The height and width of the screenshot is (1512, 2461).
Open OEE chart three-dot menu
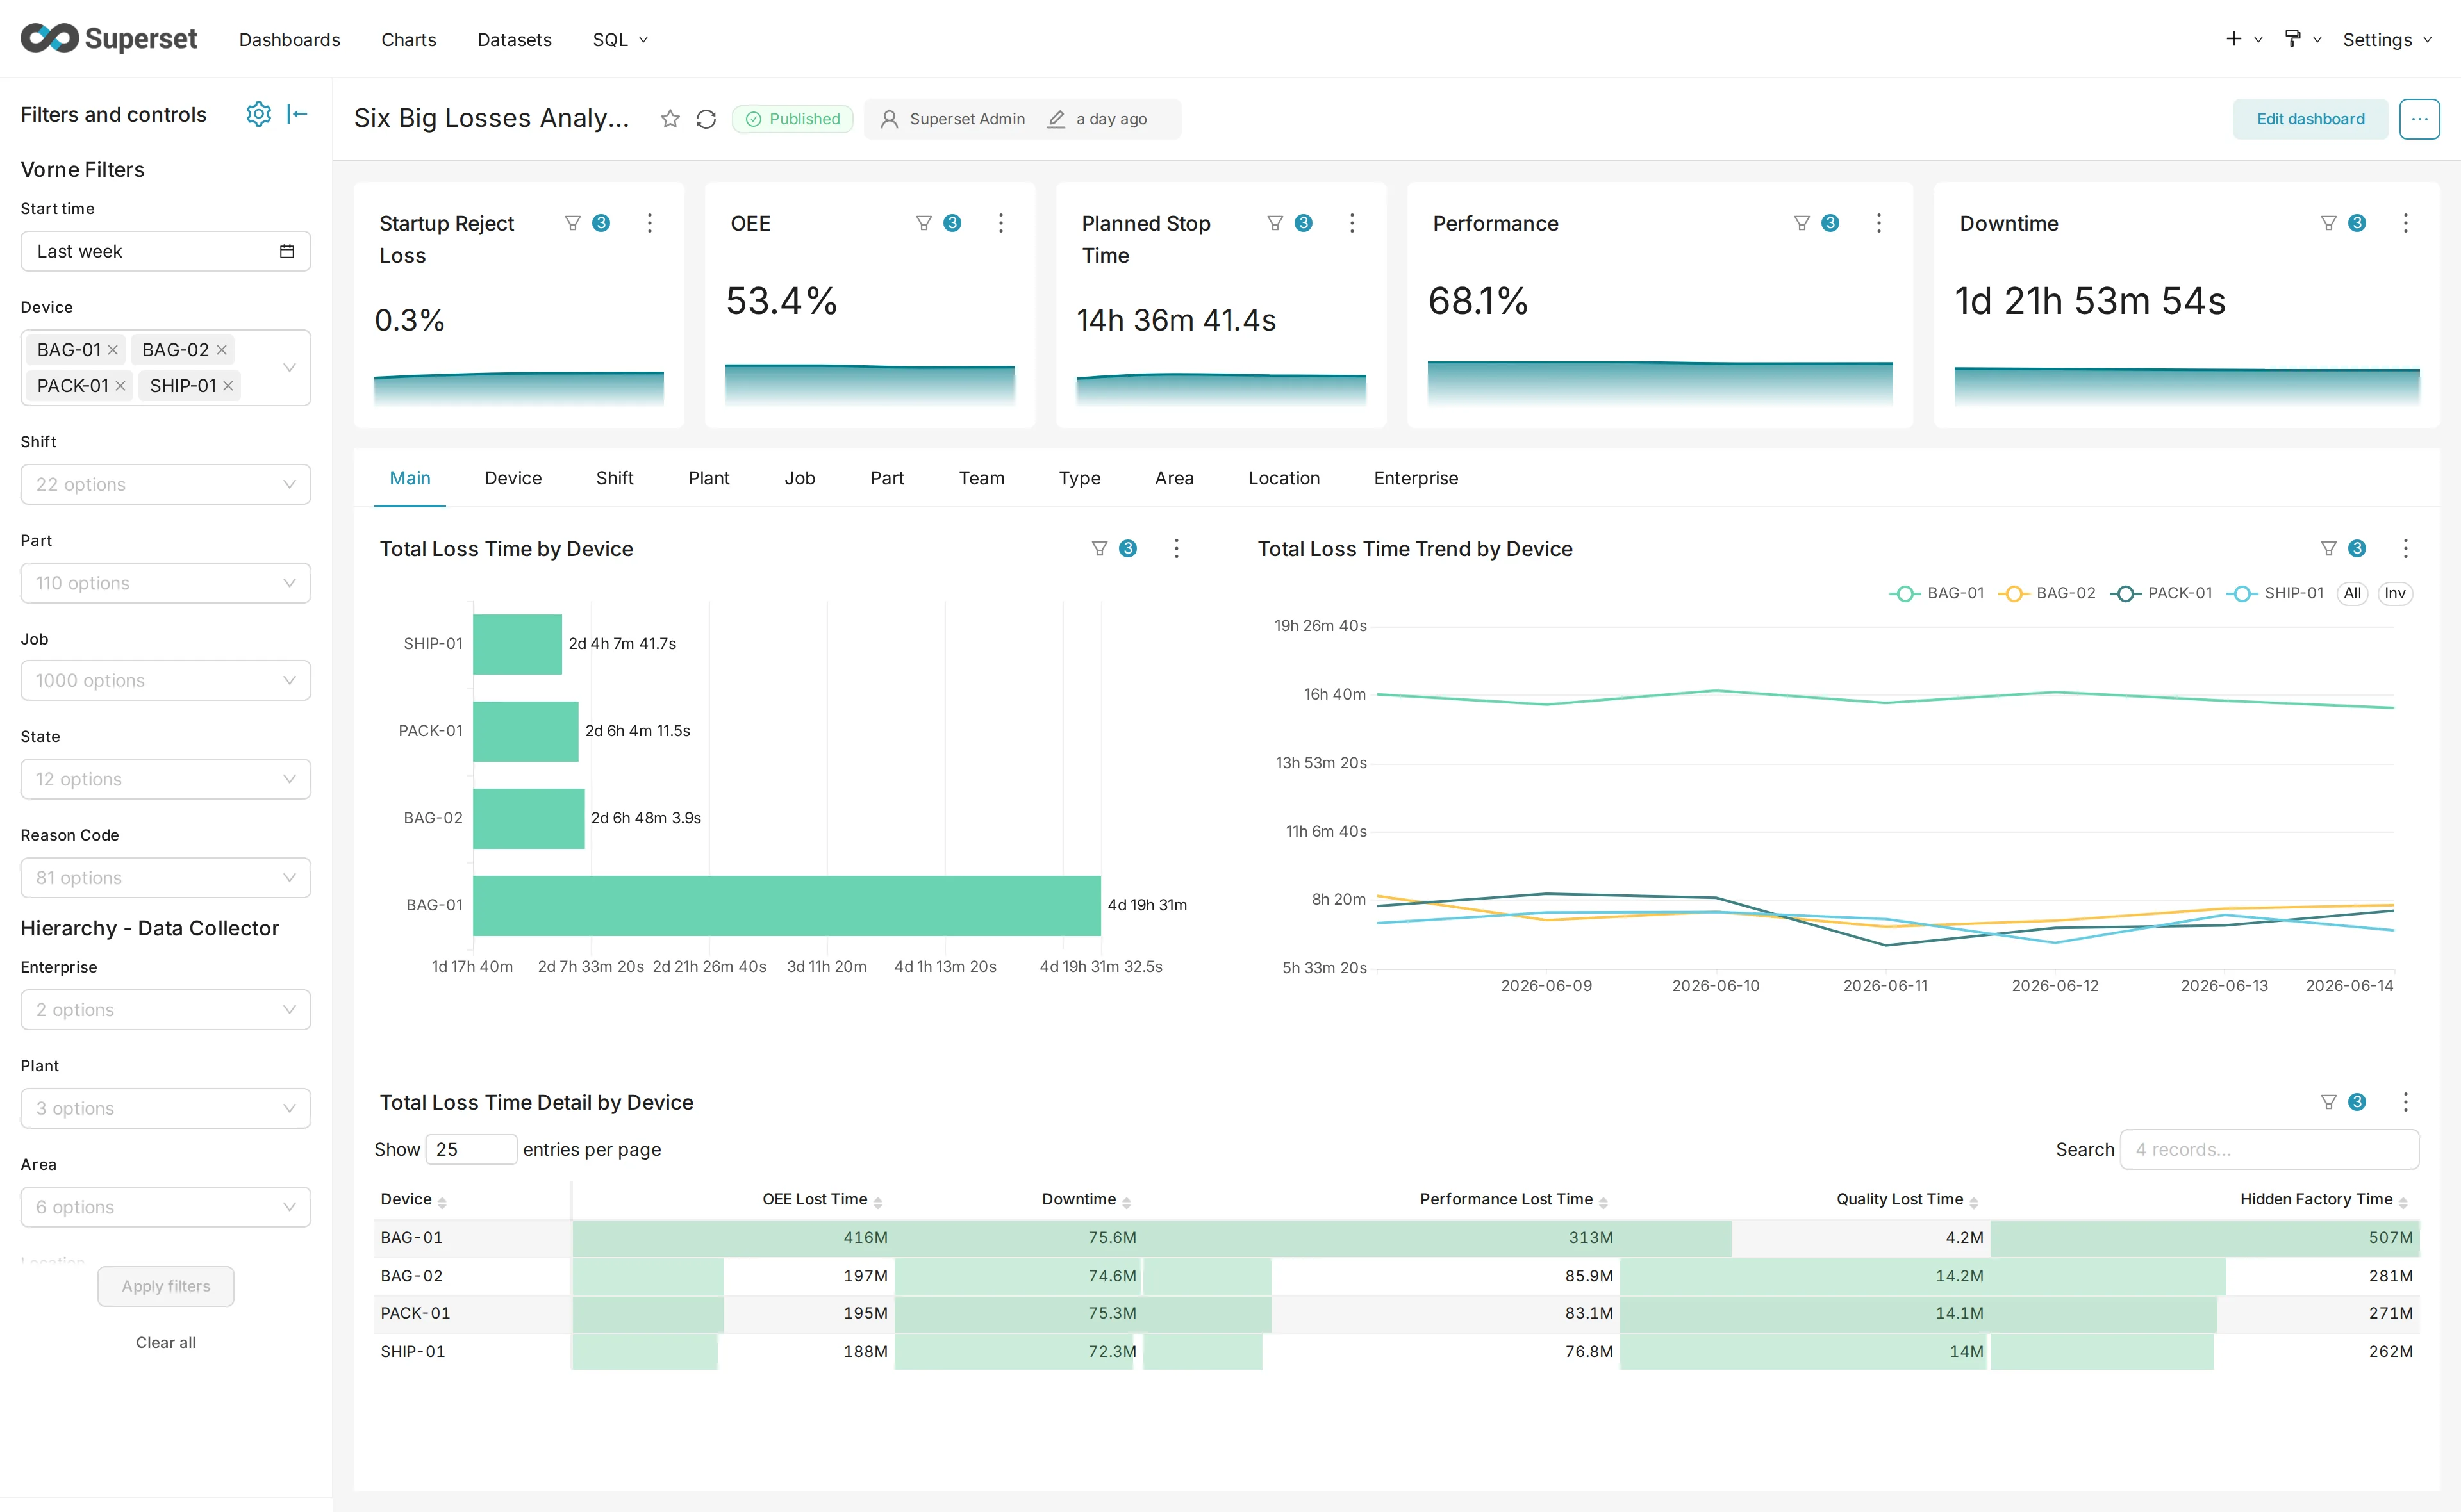coord(1001,223)
